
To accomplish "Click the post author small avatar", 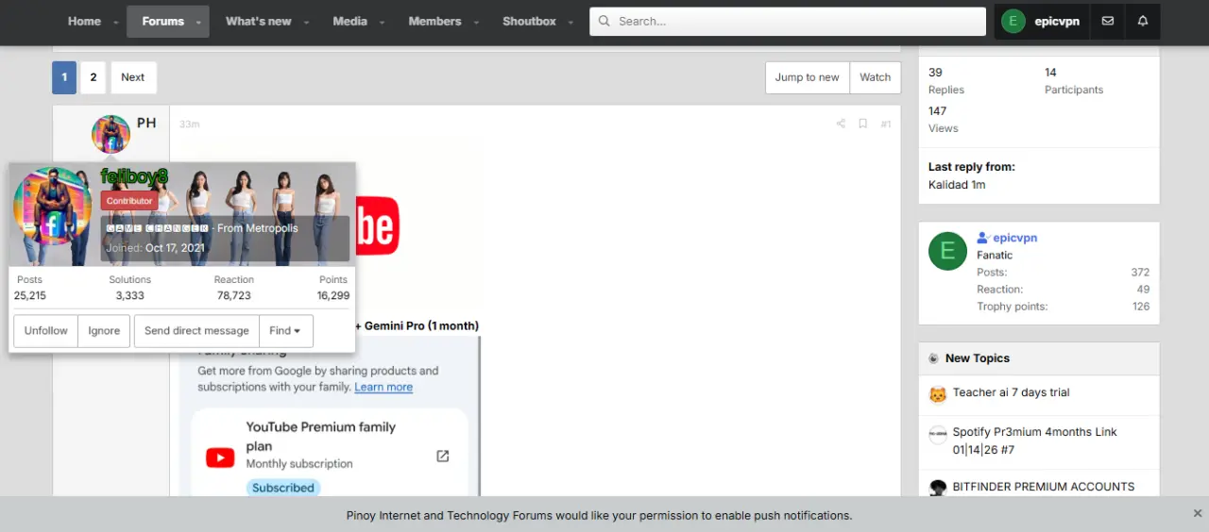I will (x=111, y=134).
